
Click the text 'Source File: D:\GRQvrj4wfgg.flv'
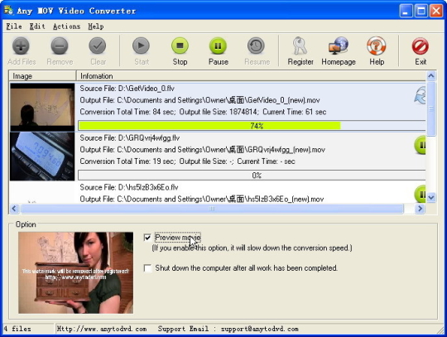click(x=130, y=138)
